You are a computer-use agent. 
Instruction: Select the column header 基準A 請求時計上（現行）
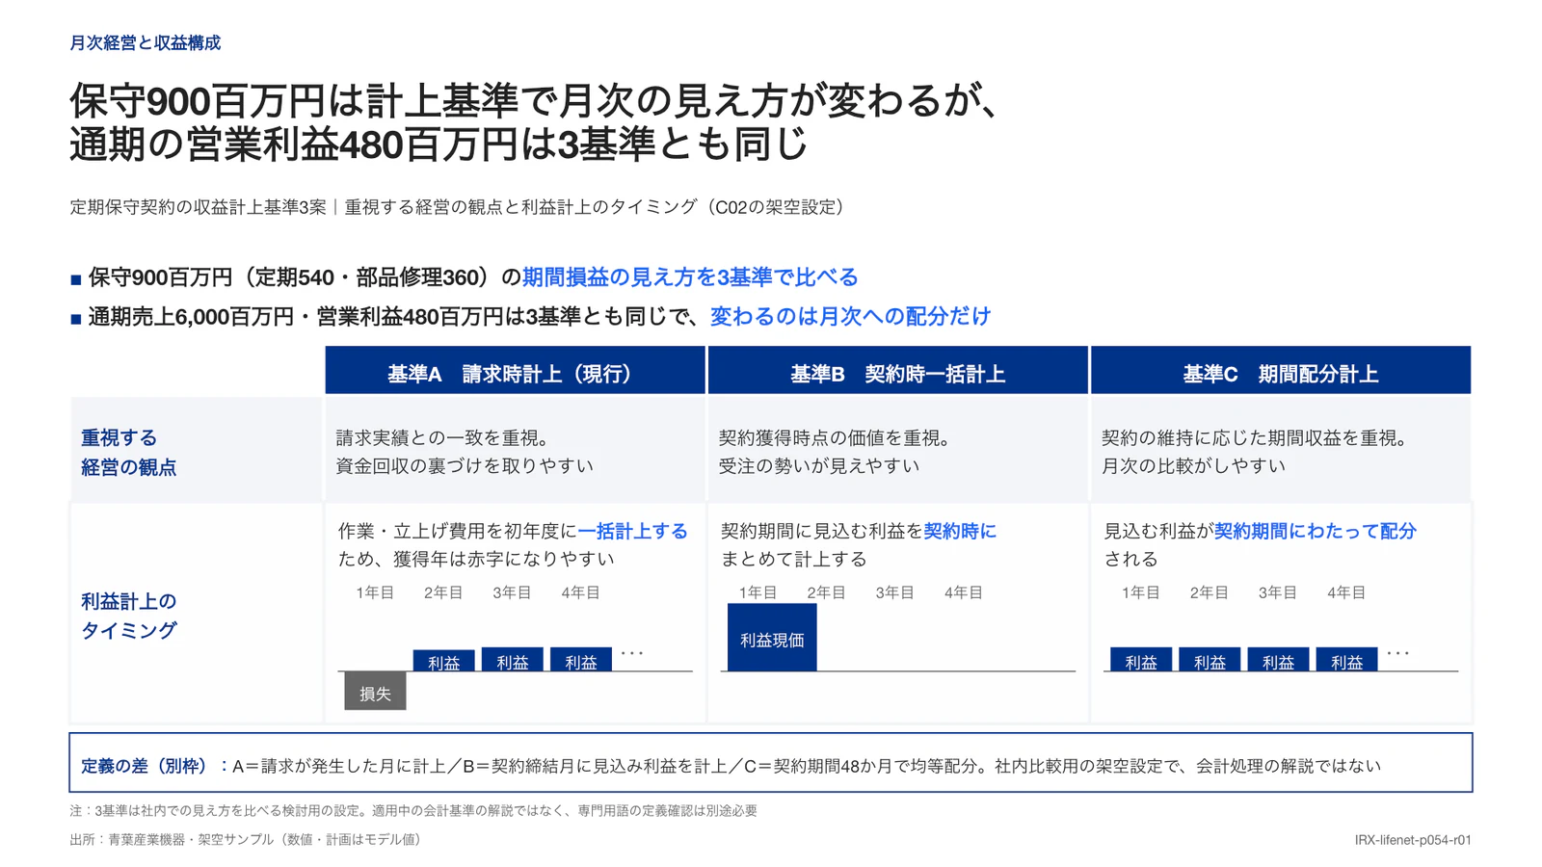(515, 371)
